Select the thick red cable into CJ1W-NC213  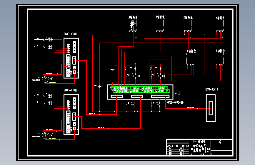188,109
